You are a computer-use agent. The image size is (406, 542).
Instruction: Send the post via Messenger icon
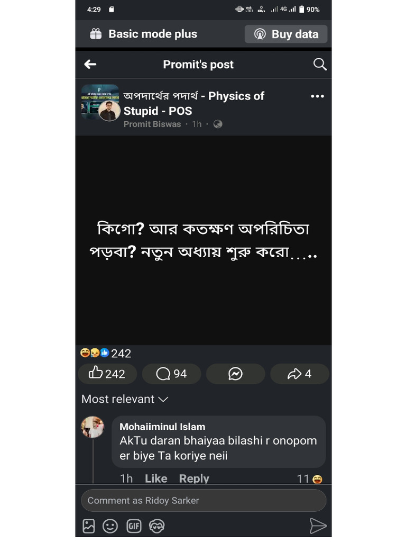235,374
